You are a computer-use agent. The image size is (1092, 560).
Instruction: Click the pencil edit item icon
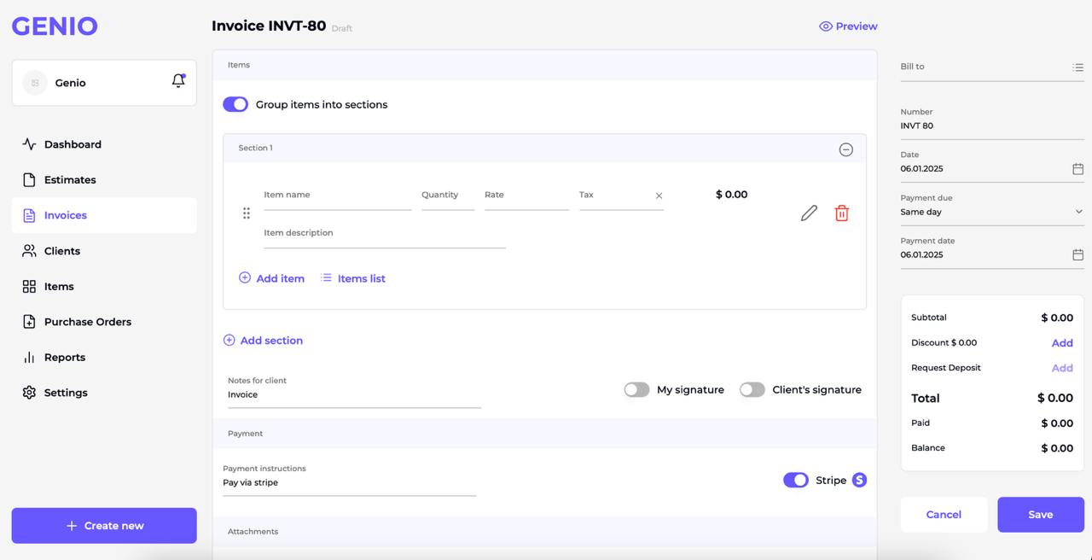point(809,213)
